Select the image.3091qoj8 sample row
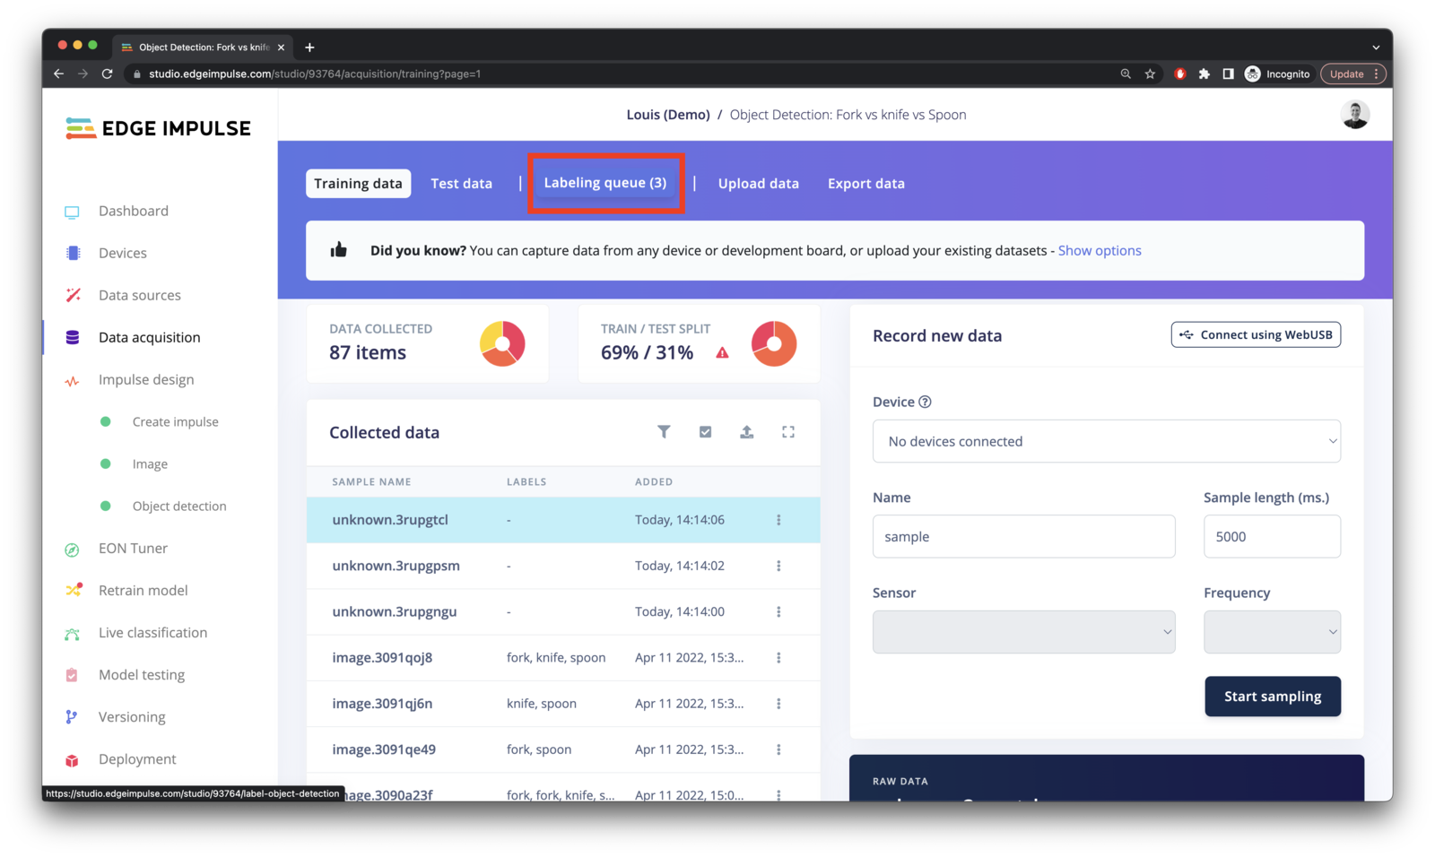The height and width of the screenshot is (857, 1435). click(563, 658)
